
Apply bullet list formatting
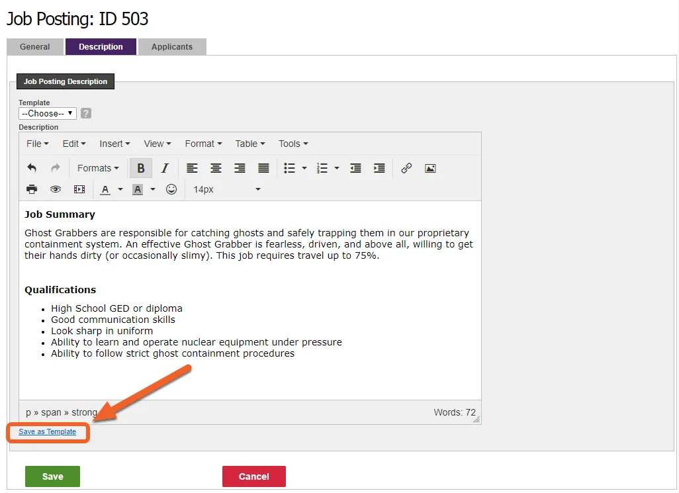pyautogui.click(x=289, y=168)
